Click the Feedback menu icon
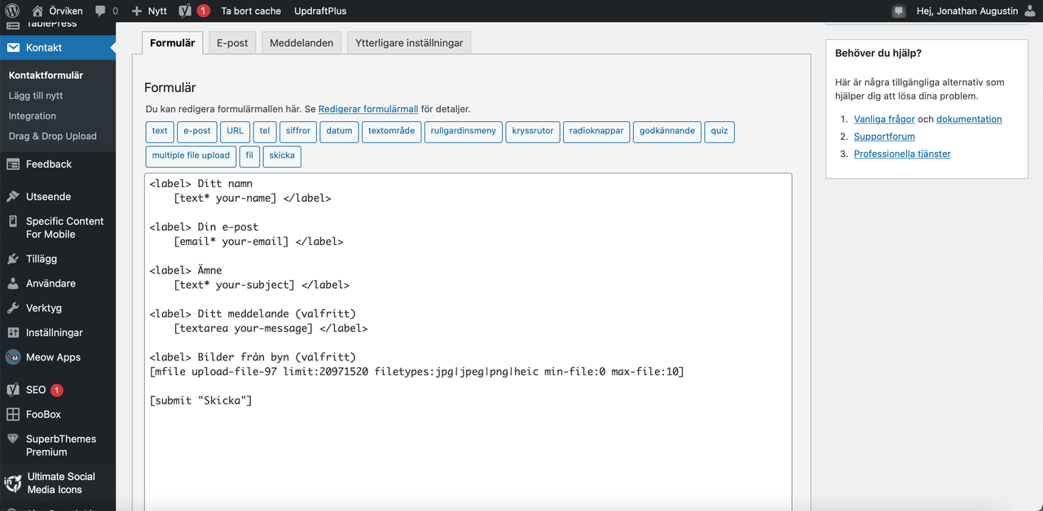Screen dimensions: 1043x511 click(x=13, y=164)
